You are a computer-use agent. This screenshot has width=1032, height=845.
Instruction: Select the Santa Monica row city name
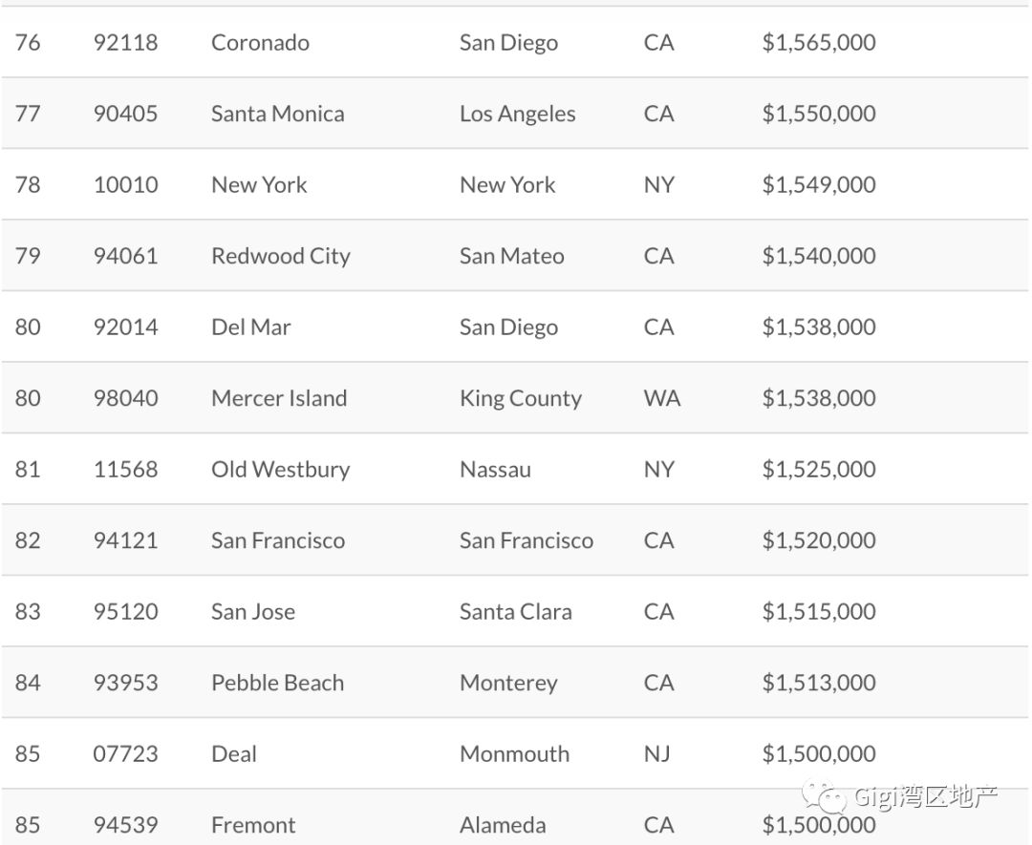pos(278,114)
